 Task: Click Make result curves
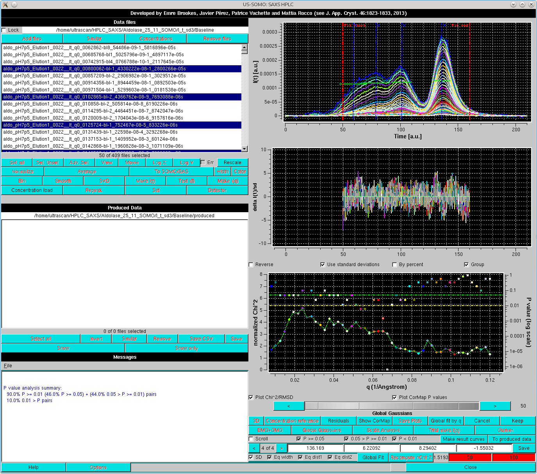point(464,439)
